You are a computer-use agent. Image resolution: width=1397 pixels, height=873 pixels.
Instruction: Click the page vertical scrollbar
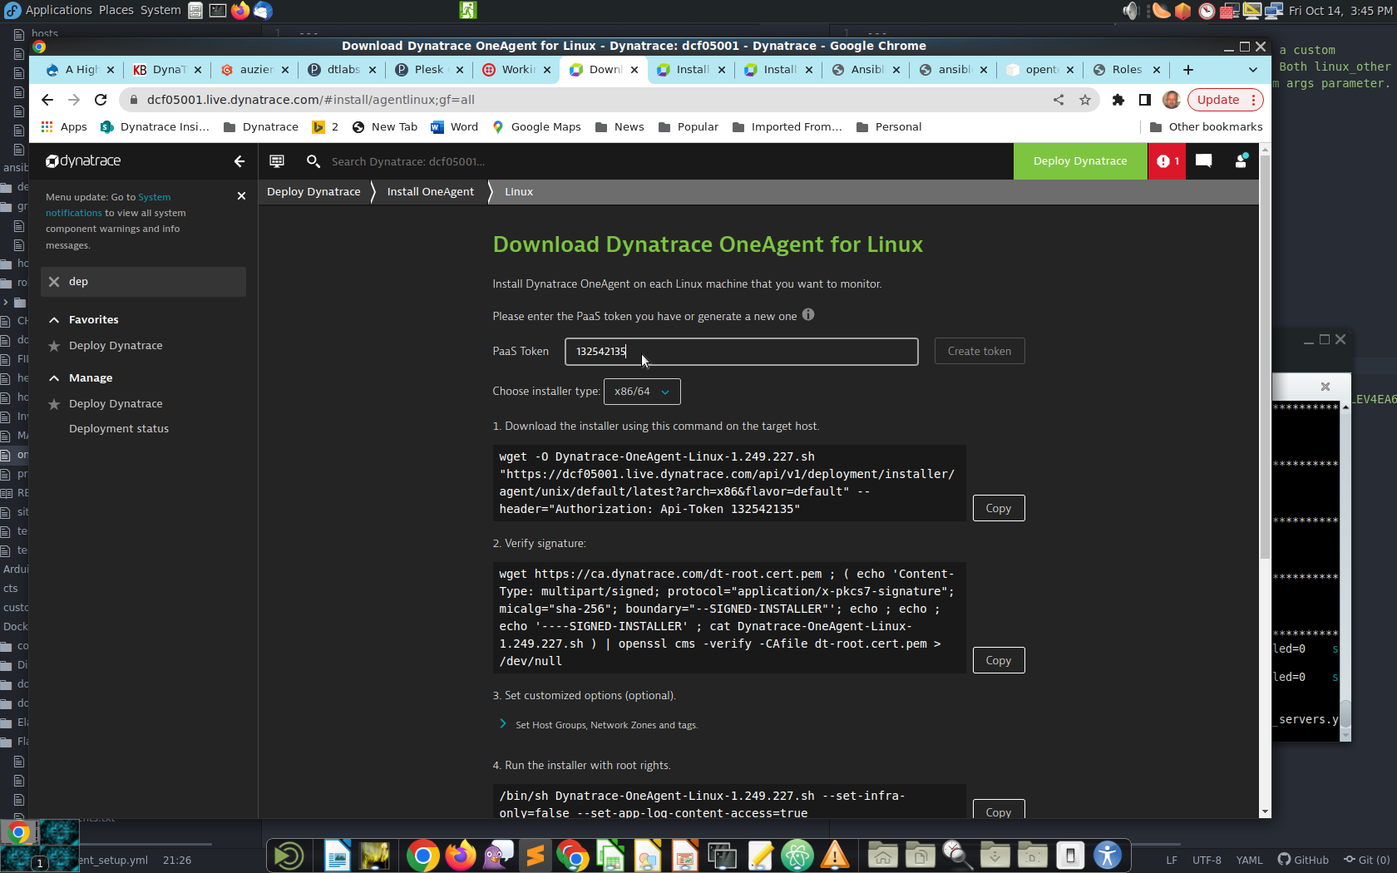pyautogui.click(x=1265, y=358)
